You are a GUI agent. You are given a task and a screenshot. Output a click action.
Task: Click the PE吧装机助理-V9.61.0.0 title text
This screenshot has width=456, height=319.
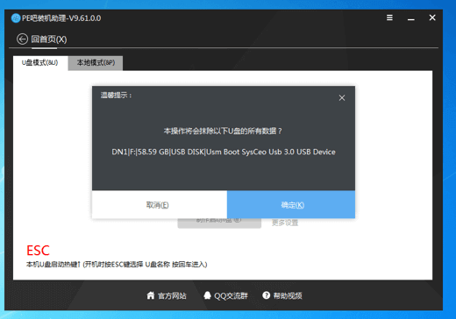61,18
